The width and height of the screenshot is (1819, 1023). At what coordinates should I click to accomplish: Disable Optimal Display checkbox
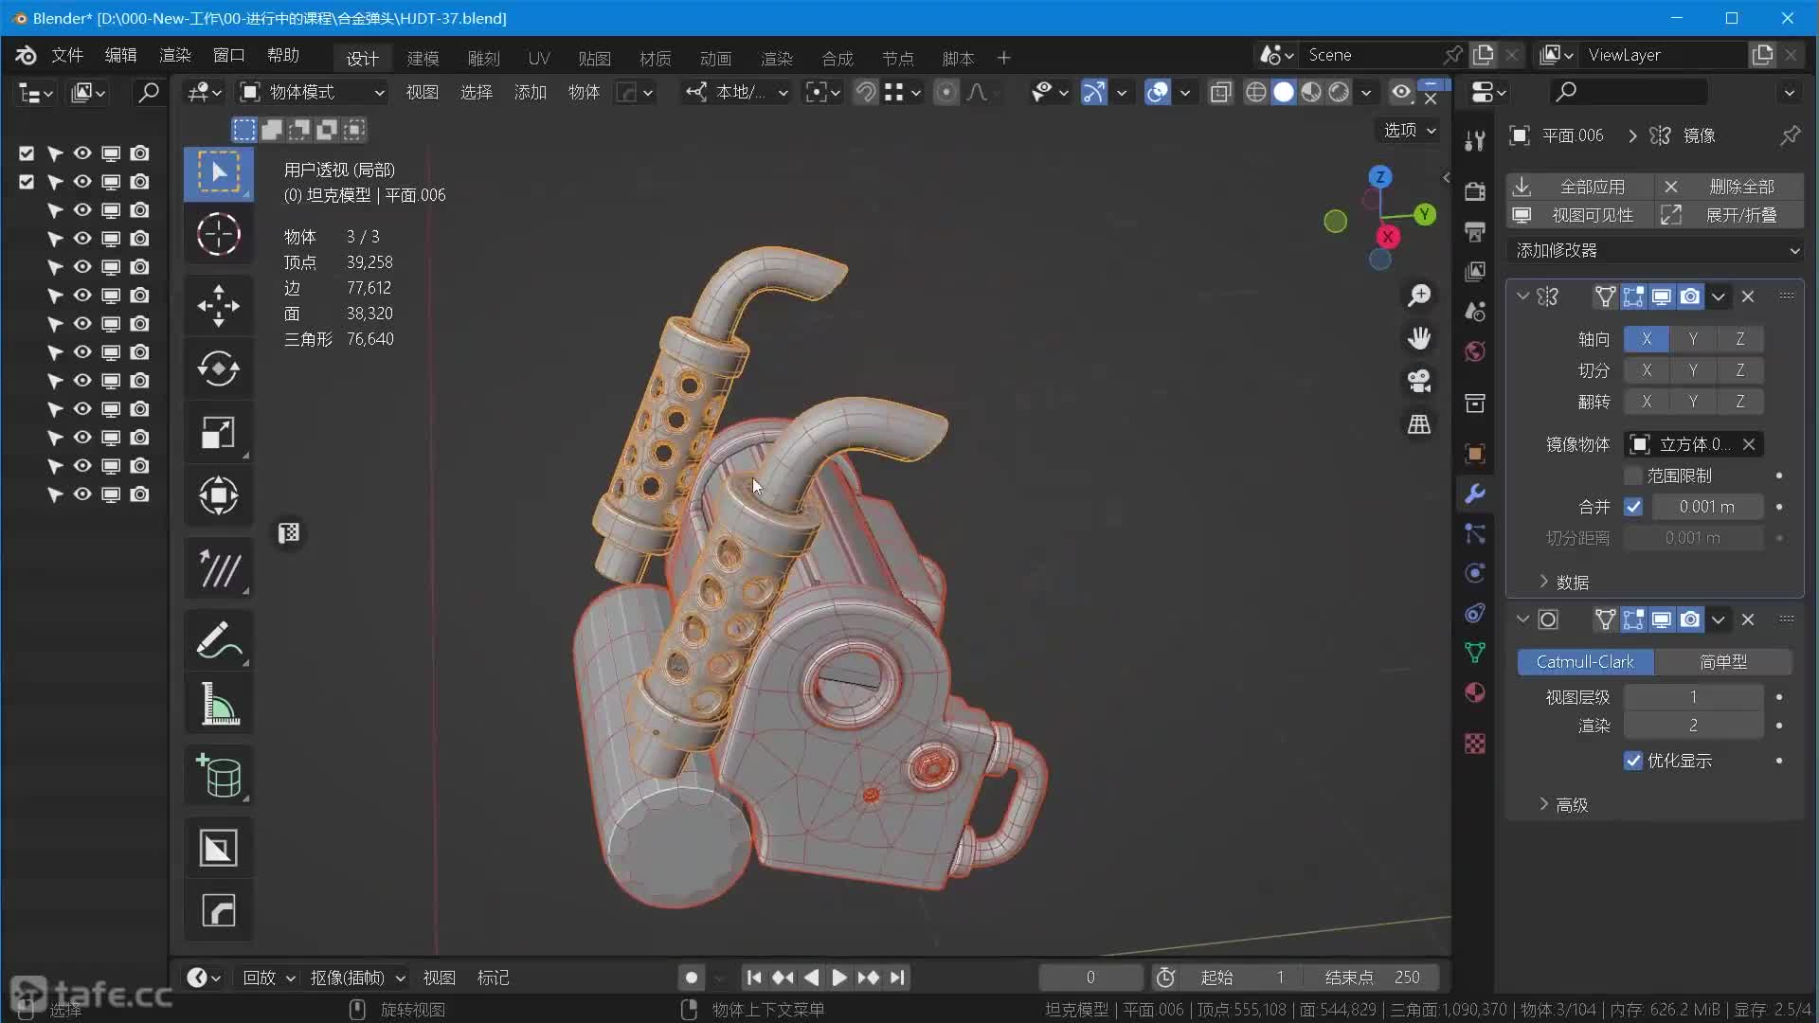(1632, 761)
